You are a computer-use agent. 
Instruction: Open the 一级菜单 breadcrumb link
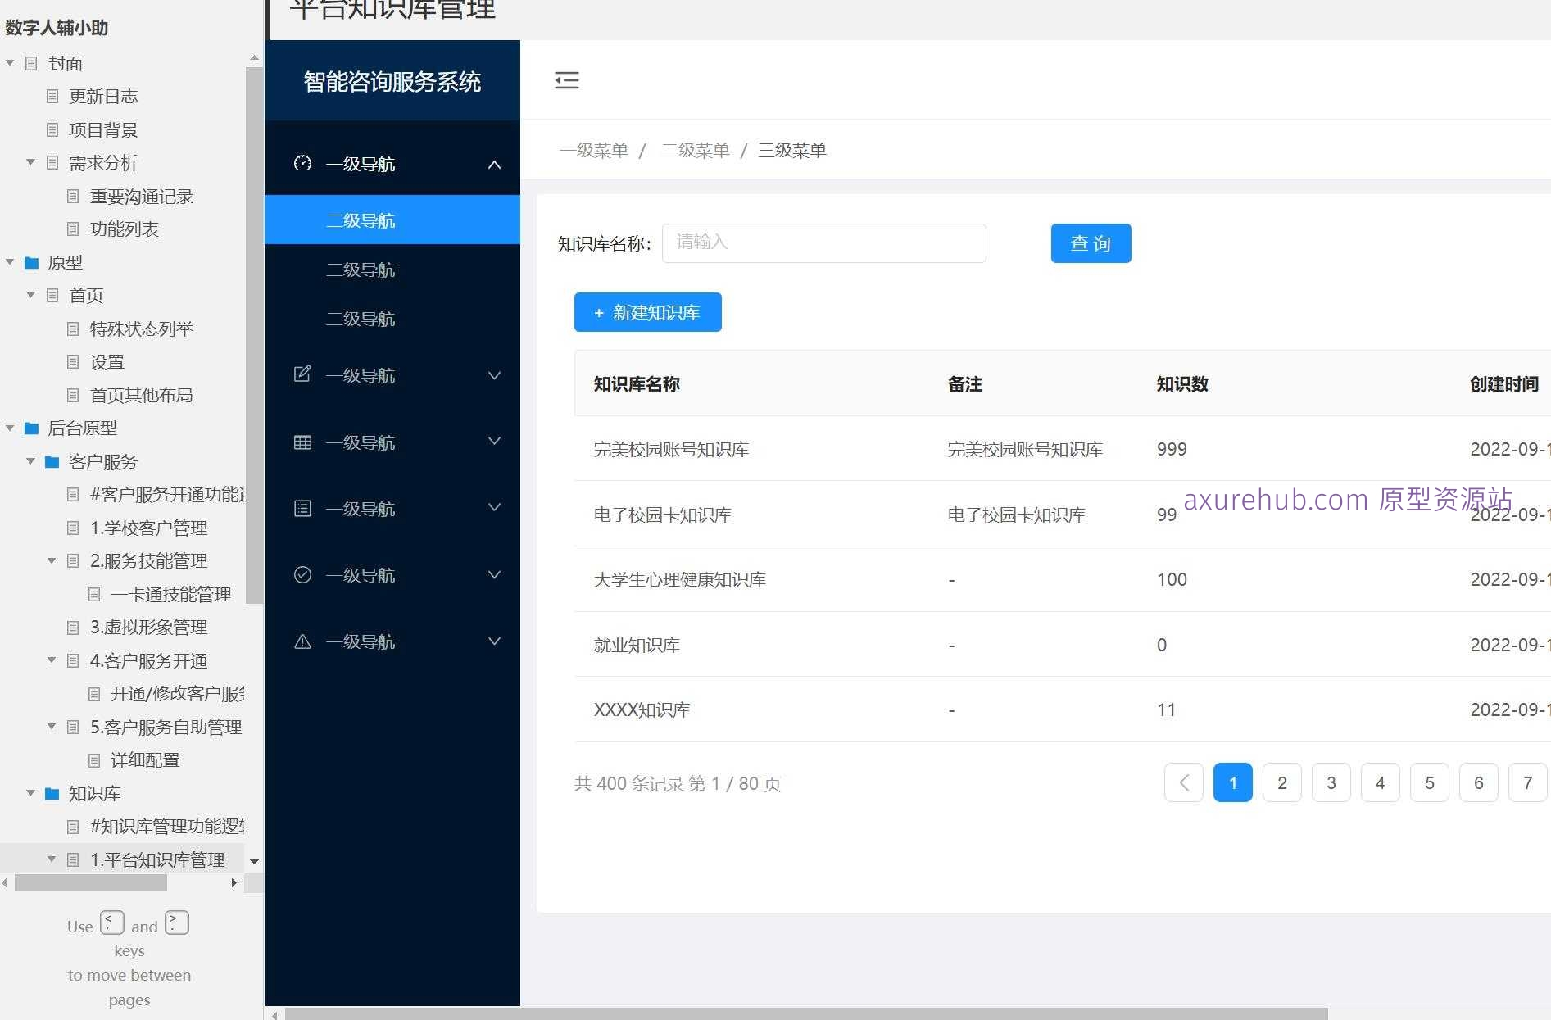pyautogui.click(x=593, y=150)
